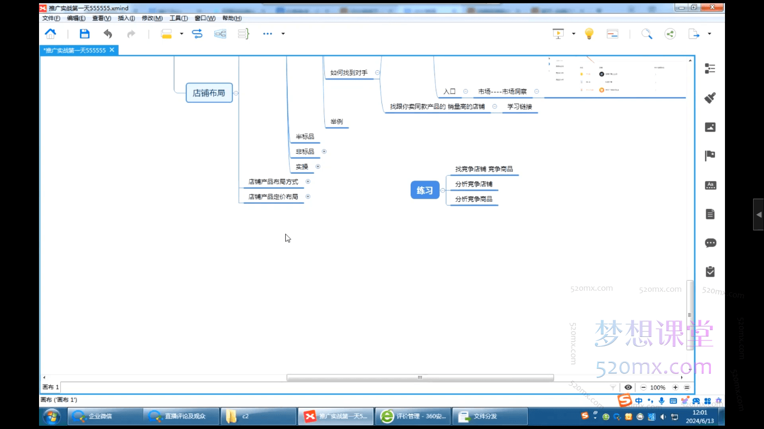The height and width of the screenshot is (429, 764).
Task: Open 企业微信 from the taskbar
Action: pos(100,417)
